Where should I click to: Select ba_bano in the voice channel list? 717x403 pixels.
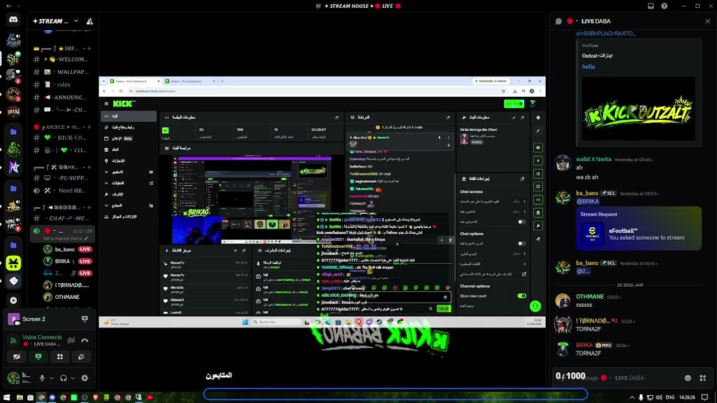65,249
